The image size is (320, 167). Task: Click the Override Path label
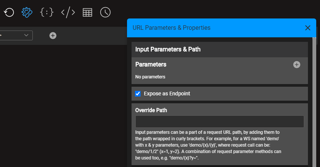[x=151, y=110]
